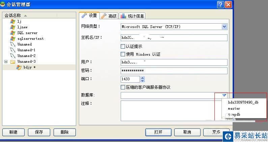Decrease port with stepper down arrow
This screenshot has width=268, height=142.
[x=143, y=81]
